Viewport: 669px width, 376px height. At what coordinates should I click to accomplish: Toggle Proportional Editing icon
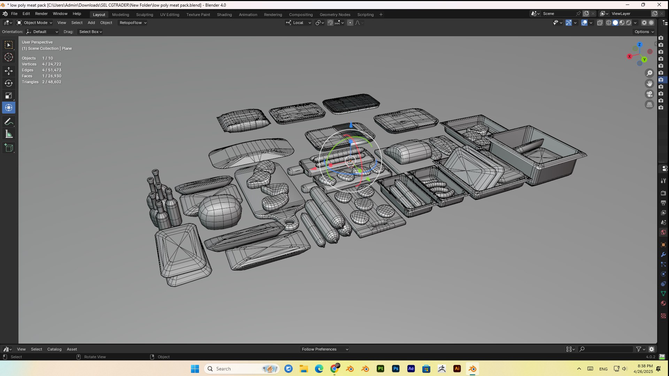click(x=350, y=23)
